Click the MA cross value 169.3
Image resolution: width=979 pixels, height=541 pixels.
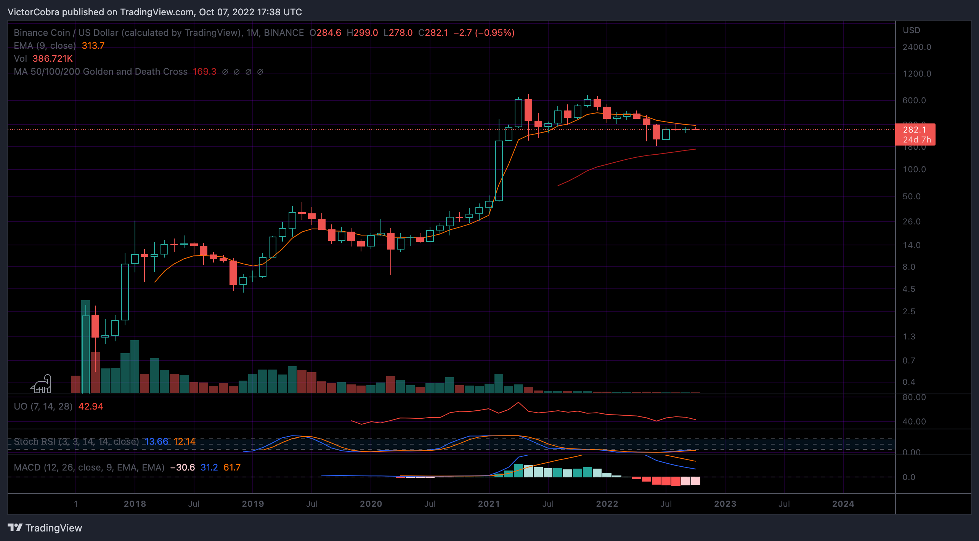point(205,72)
